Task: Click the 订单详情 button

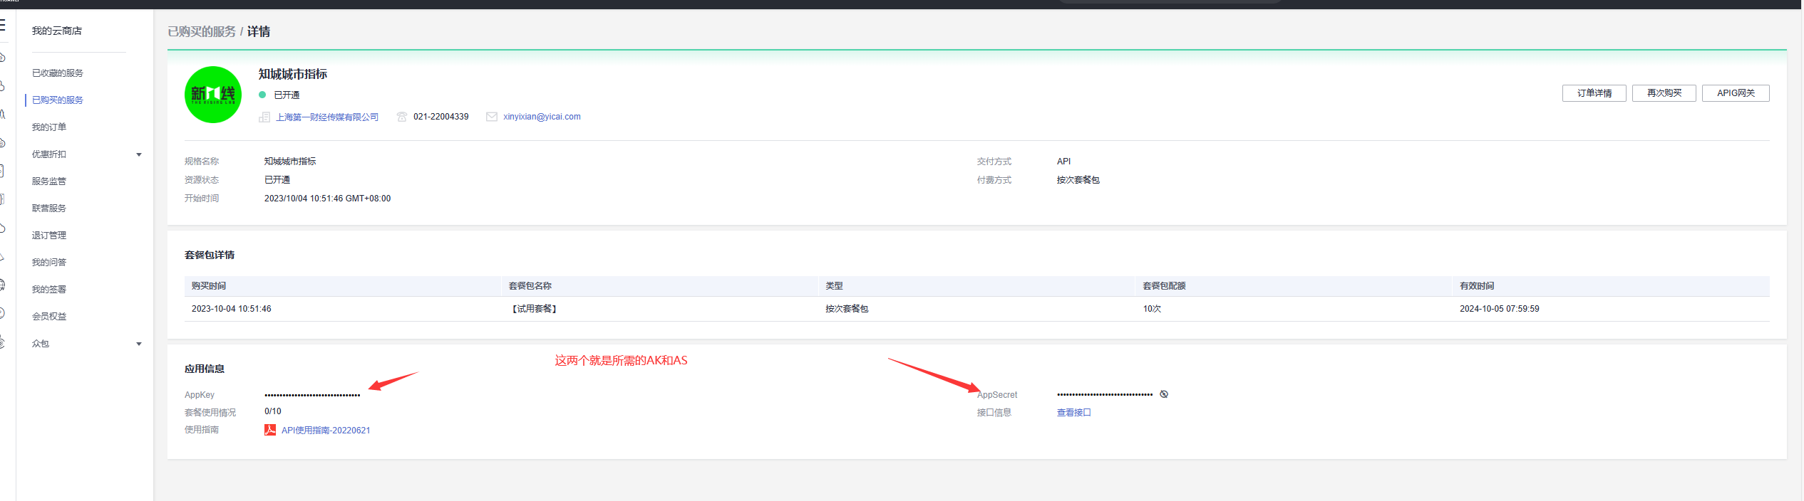Action: (1594, 93)
